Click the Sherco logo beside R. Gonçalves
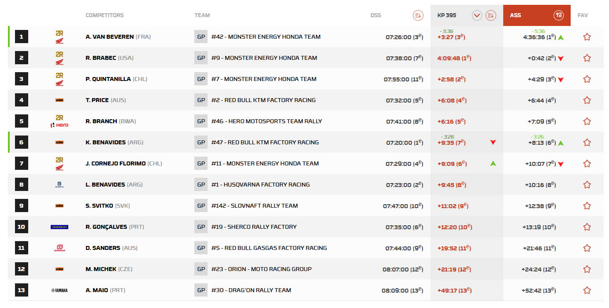The width and height of the screenshot is (609, 308). coord(59,227)
